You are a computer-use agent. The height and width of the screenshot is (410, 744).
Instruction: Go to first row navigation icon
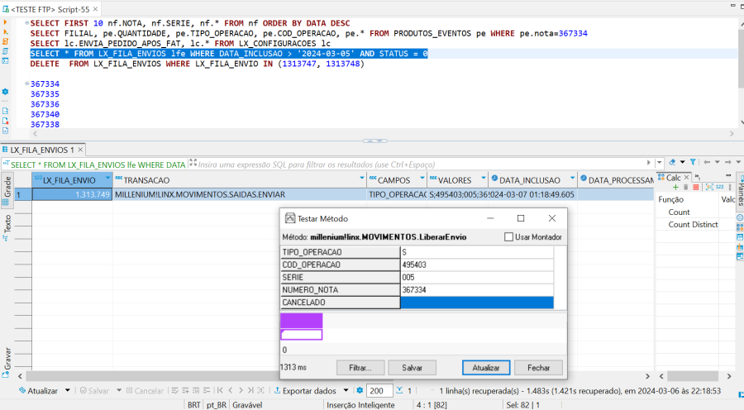pos(220,390)
